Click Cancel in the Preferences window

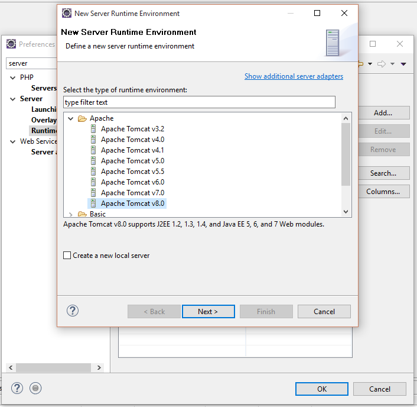[380, 389]
